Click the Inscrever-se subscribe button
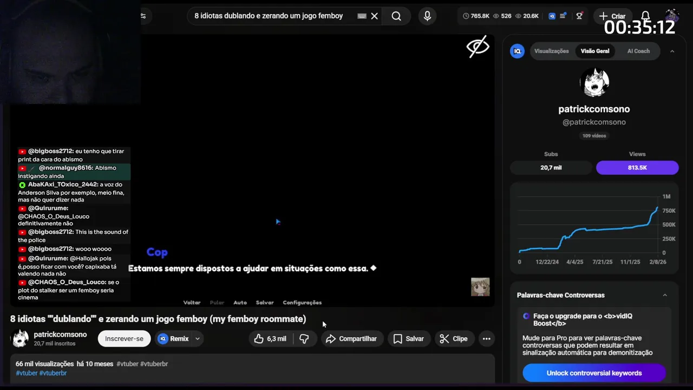This screenshot has width=693, height=390. point(124,339)
